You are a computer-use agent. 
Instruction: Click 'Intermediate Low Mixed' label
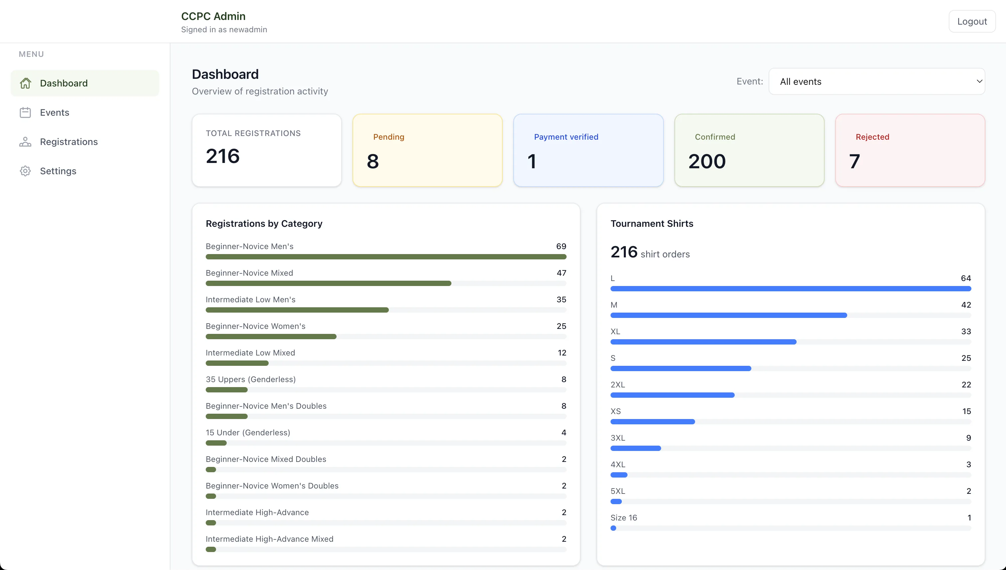click(250, 353)
